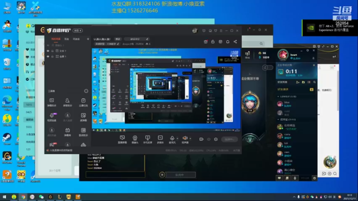Viewport: 358px width, 201px height.
Task: Click the League chat input field
Action: coord(115,175)
